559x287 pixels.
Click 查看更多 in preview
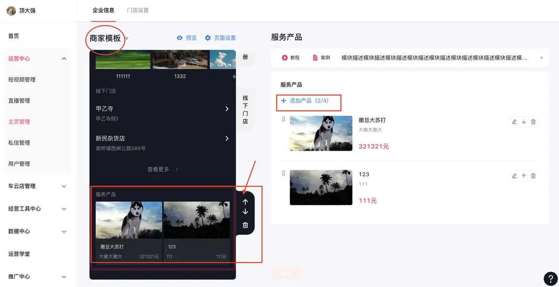point(163,169)
